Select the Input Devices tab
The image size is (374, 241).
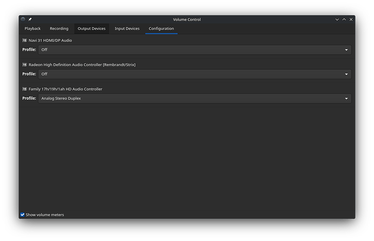(x=127, y=29)
